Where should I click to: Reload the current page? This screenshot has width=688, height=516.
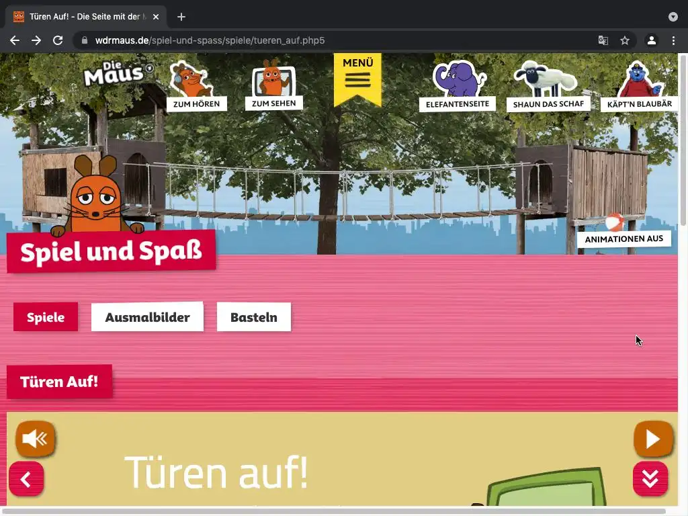click(58, 40)
